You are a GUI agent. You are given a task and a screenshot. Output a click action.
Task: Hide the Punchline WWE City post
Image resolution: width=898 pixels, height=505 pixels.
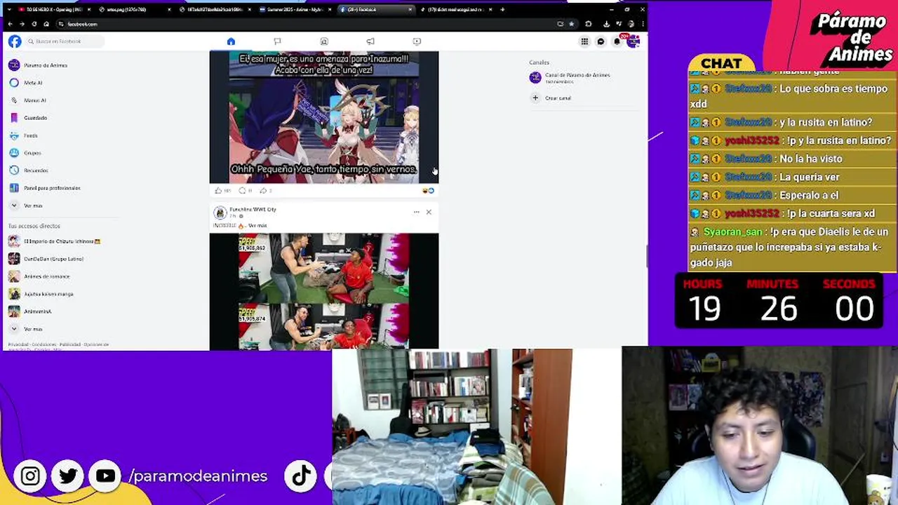coord(429,212)
